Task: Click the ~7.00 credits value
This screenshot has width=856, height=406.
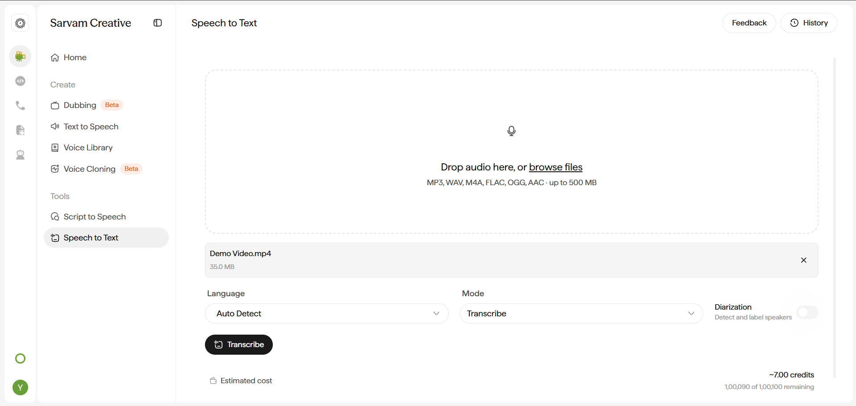Action: pyautogui.click(x=791, y=375)
